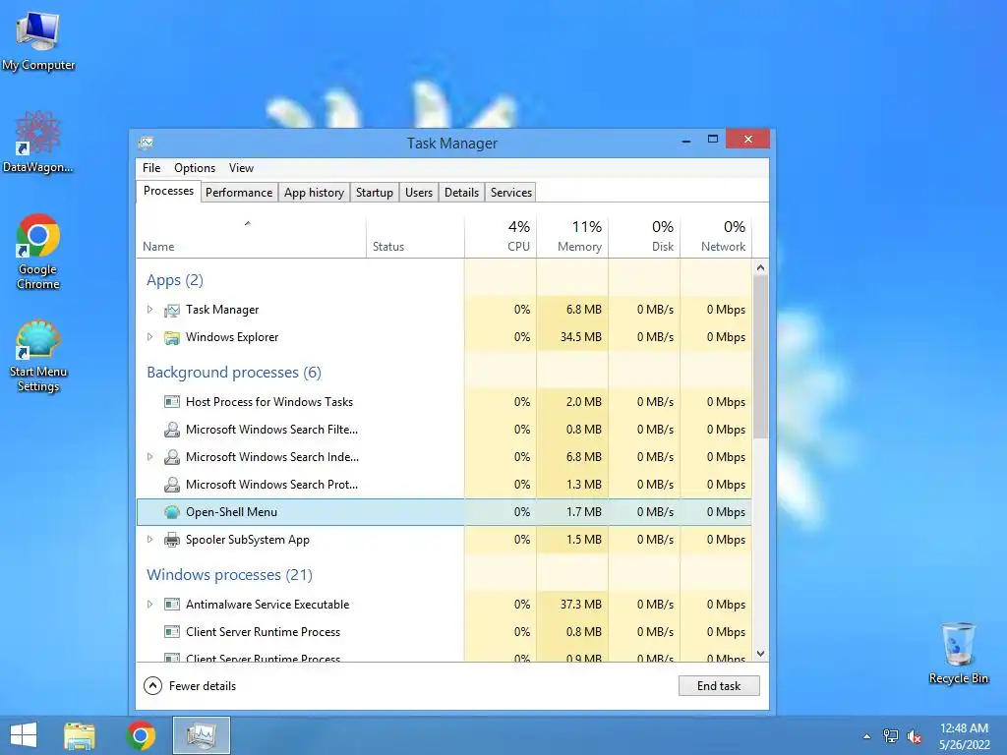Click Task Manager taskbar button

coord(201,735)
